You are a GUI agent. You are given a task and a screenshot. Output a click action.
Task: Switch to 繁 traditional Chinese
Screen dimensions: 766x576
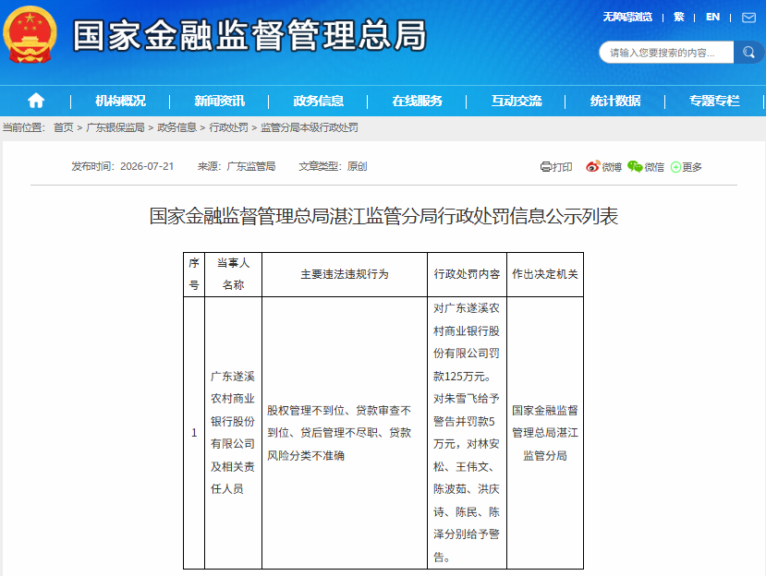point(678,18)
